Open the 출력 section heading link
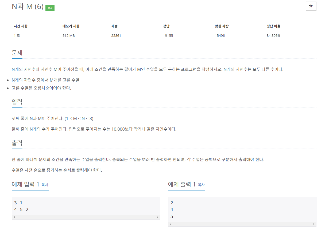The width and height of the screenshot is (329, 231). (x=17, y=143)
